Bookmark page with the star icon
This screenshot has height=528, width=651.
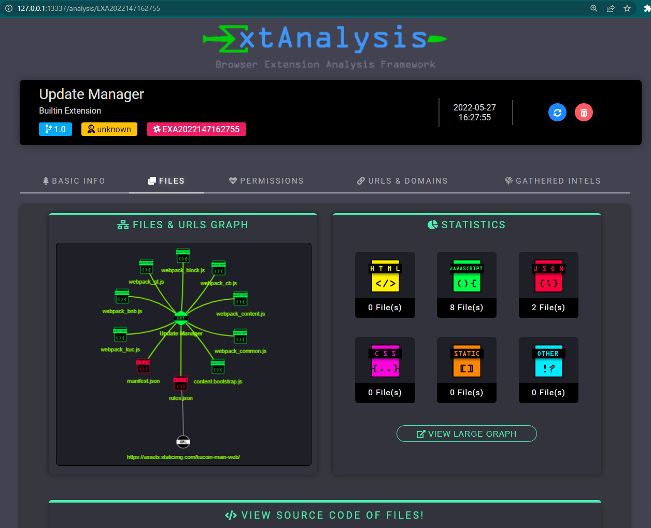(x=627, y=8)
